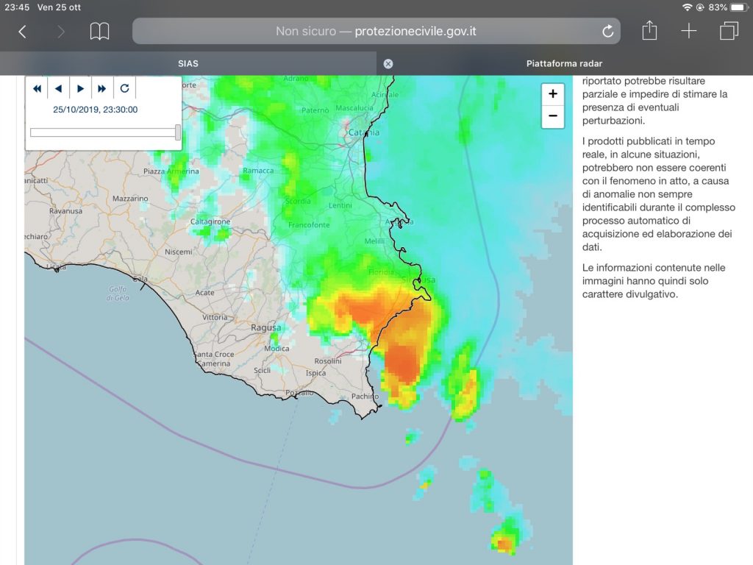
Task: Step to next radar frame
Action: tap(80, 88)
